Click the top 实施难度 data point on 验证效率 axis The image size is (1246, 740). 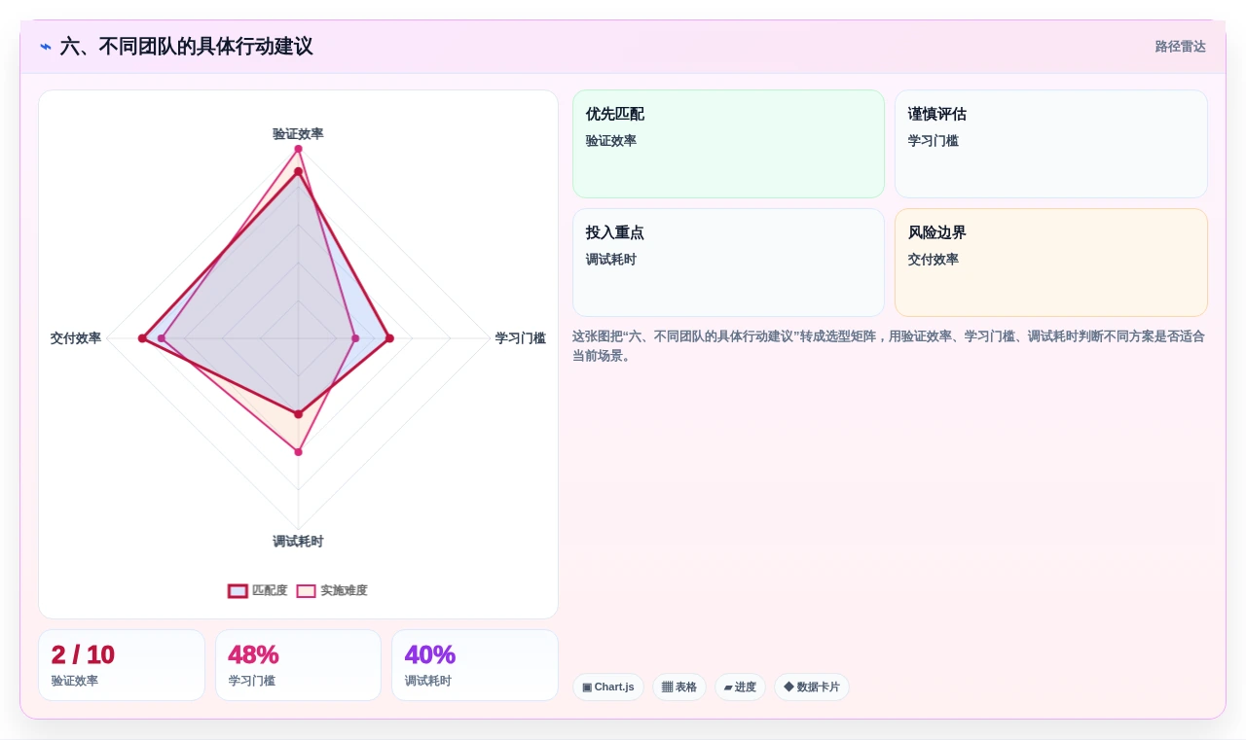coord(298,149)
